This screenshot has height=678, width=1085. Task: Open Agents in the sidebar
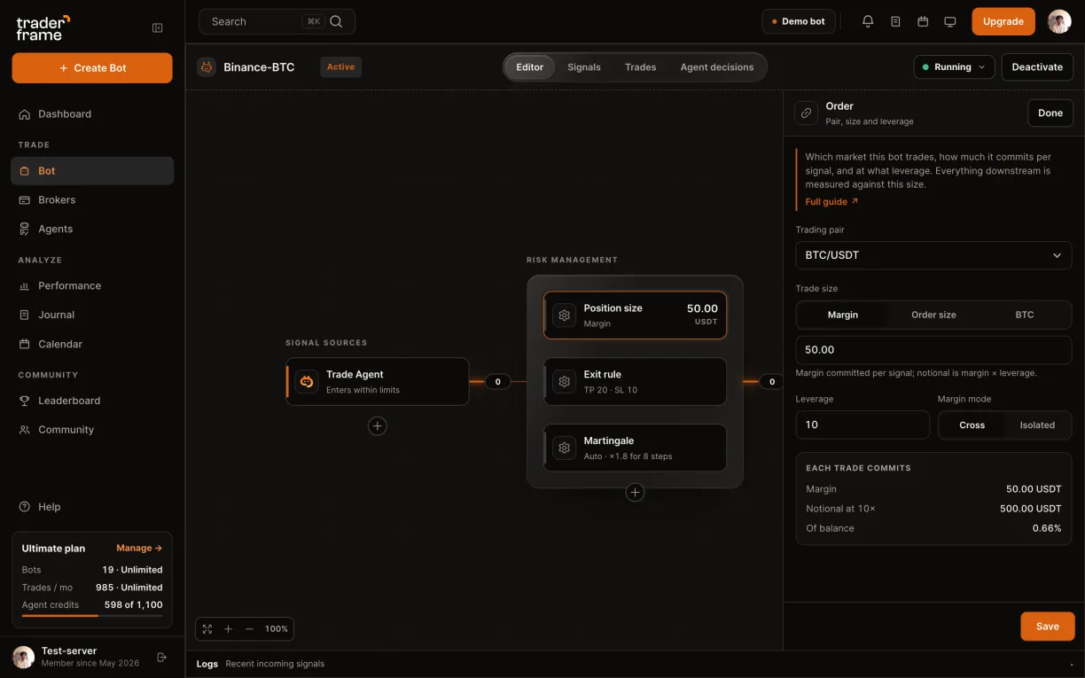click(92, 229)
